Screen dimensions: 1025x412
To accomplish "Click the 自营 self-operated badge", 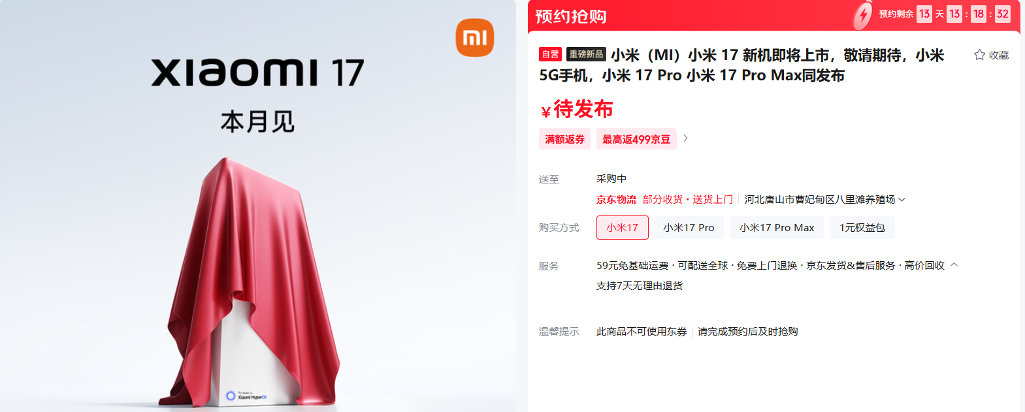I will click(x=550, y=54).
